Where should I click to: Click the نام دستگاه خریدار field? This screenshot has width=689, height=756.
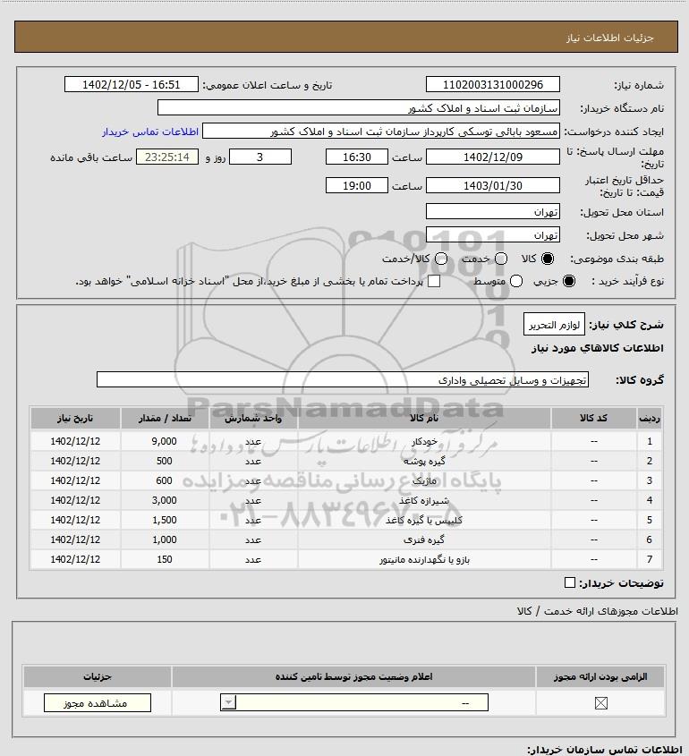click(359, 108)
